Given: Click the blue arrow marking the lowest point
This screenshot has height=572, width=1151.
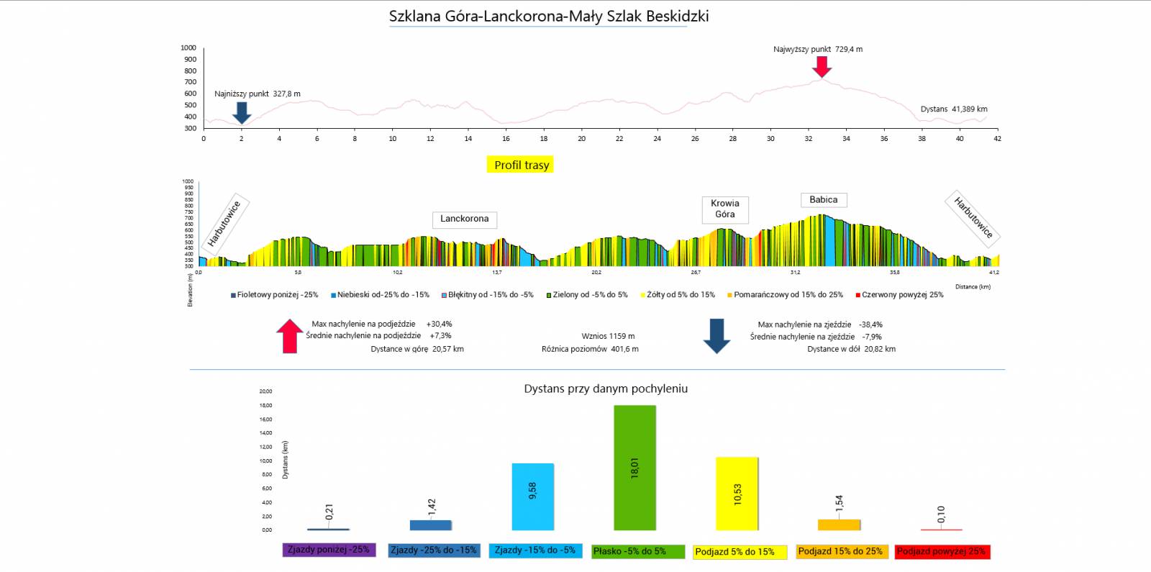Looking at the screenshot, I should (x=242, y=112).
